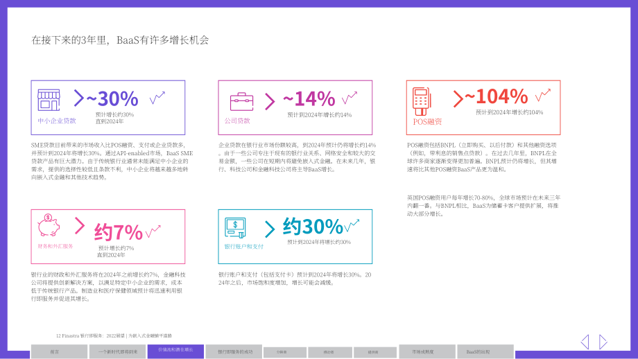
Task: Click caption 预计到2024年增长约104%
Action: [510, 112]
